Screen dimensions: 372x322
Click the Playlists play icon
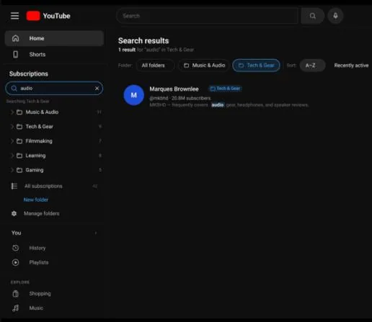coord(16,262)
